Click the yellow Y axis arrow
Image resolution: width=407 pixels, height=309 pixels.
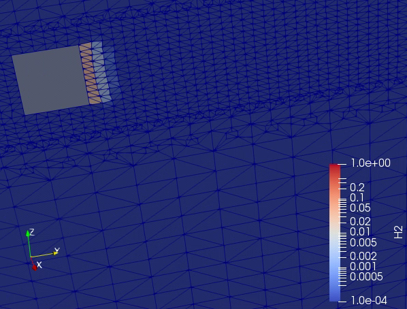click(x=44, y=255)
